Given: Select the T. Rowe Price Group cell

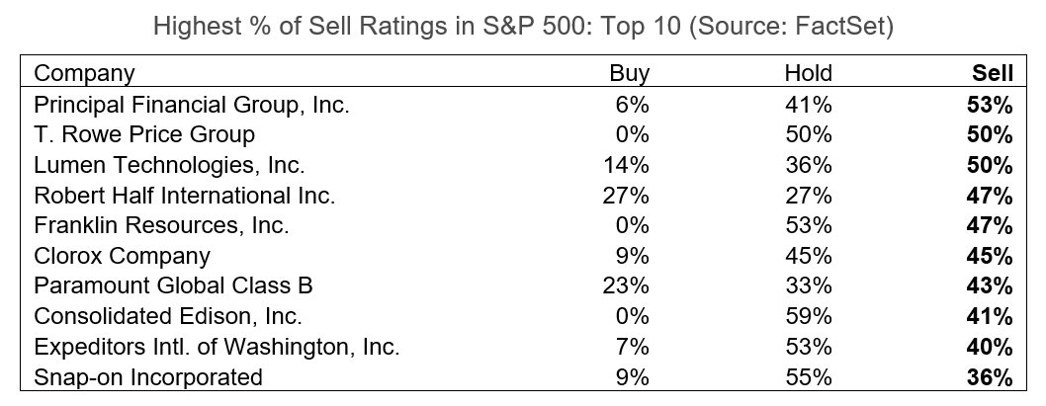Looking at the screenshot, I should coord(144,134).
